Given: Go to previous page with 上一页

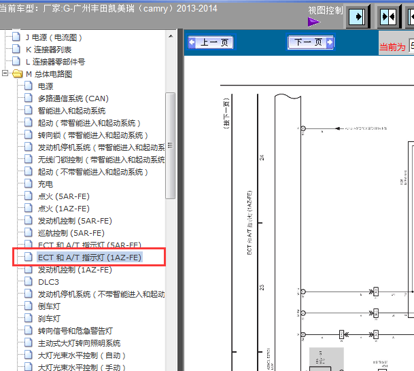Looking at the screenshot, I should click(x=211, y=42).
